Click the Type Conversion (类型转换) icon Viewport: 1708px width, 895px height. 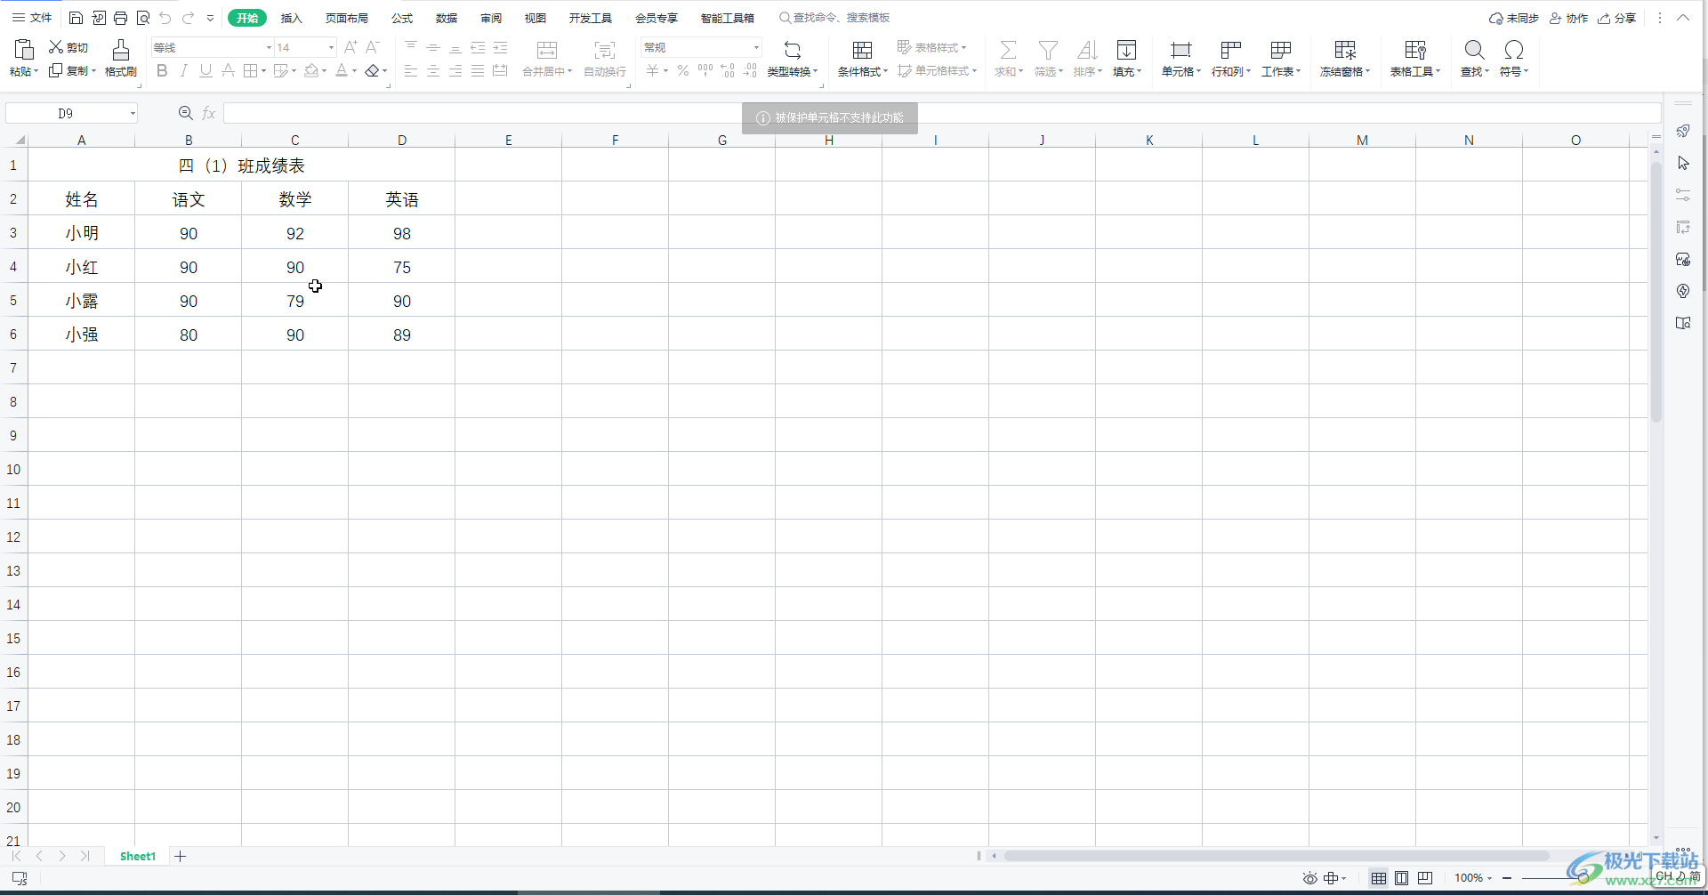[793, 50]
